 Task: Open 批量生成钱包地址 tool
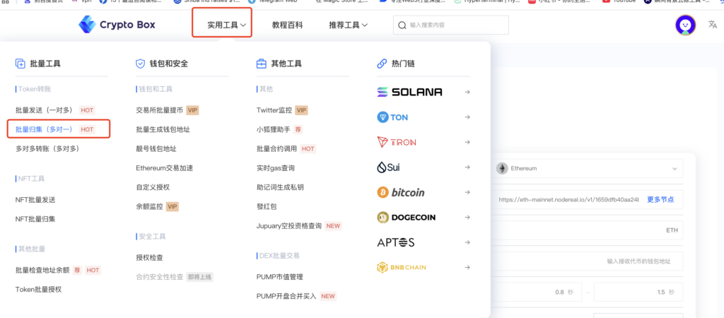coord(163,130)
